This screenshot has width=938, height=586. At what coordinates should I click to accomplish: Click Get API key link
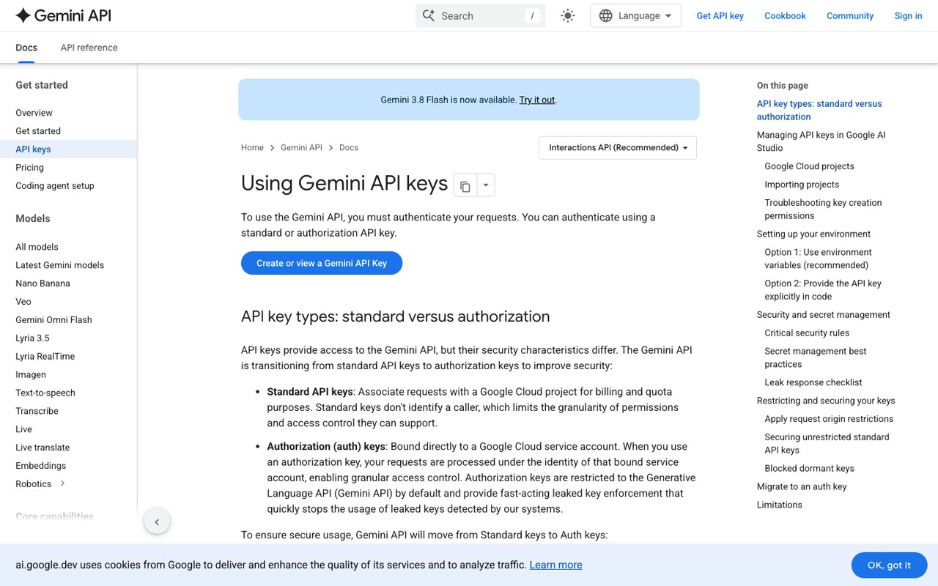720,15
